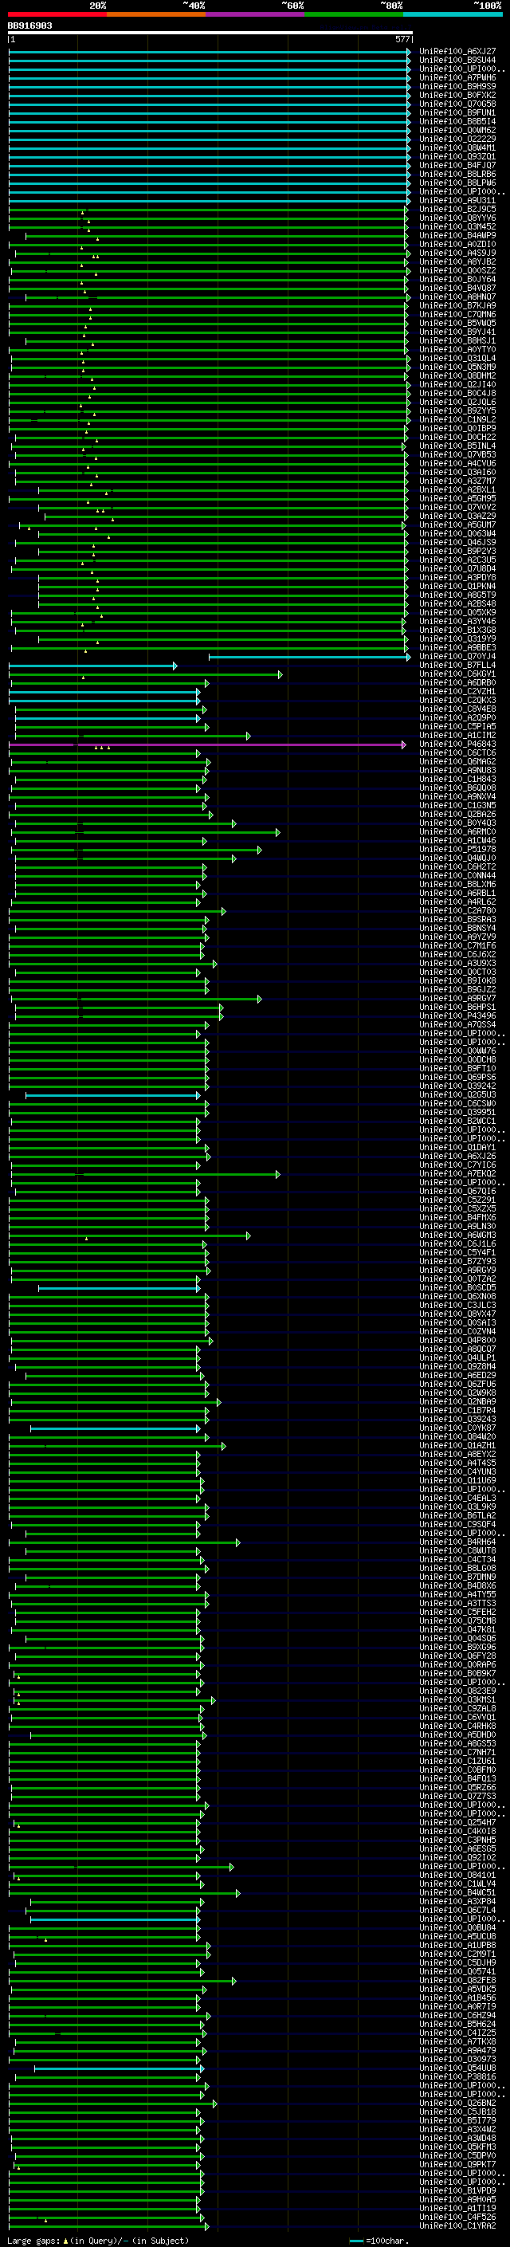Click the query end position 577
The image size is (510, 2247).
coord(402,39)
